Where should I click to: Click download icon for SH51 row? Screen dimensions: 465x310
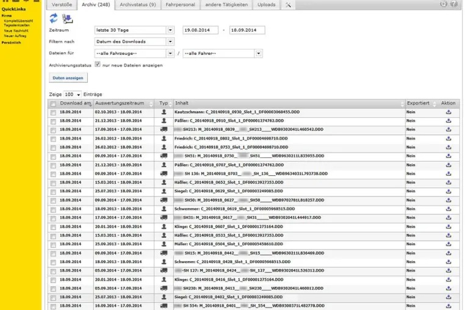[449, 156]
